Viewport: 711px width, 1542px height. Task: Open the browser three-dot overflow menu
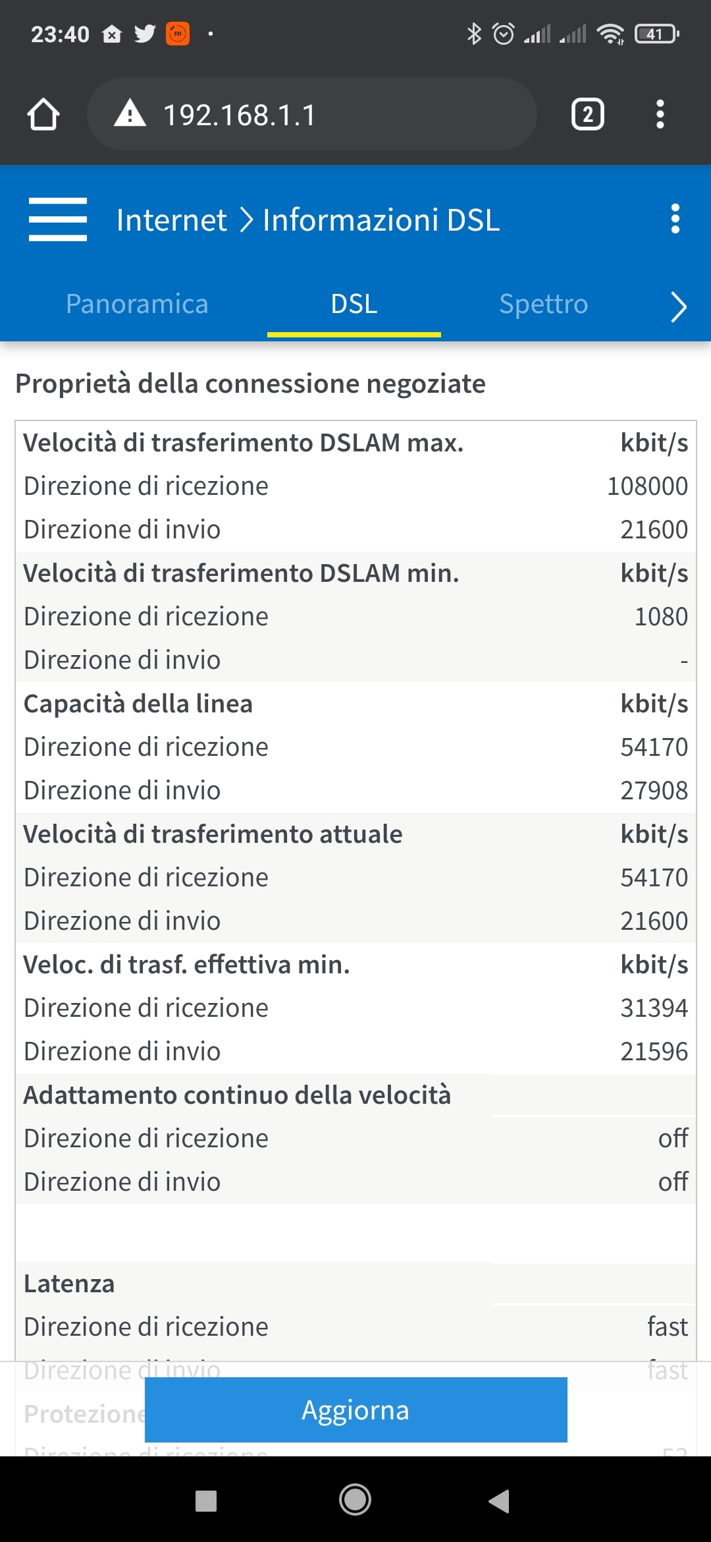pos(660,114)
